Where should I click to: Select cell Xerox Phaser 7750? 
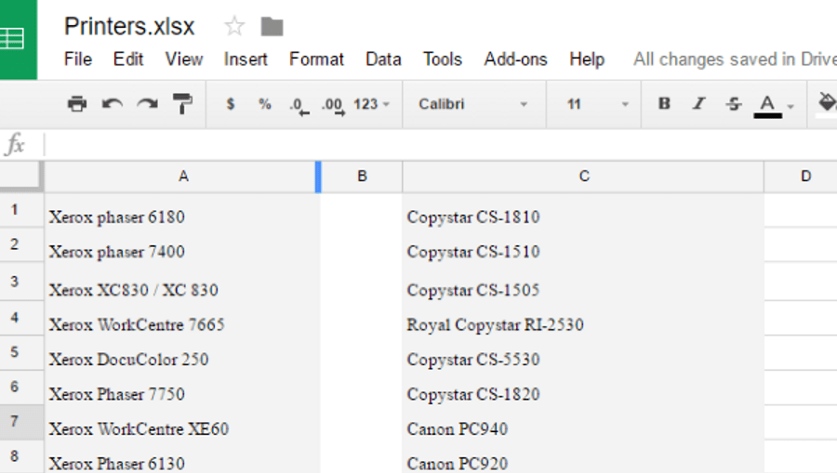(182, 388)
